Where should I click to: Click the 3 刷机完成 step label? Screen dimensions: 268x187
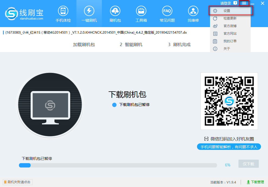179,45
